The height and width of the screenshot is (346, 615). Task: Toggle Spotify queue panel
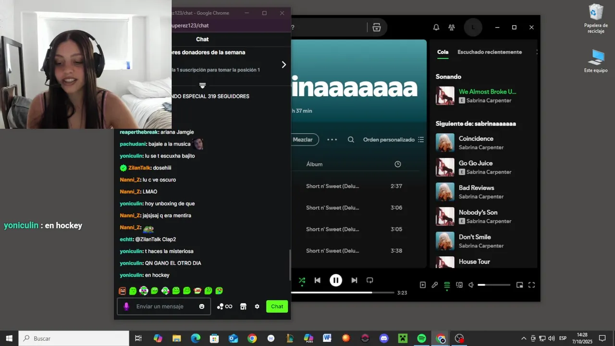447,285
